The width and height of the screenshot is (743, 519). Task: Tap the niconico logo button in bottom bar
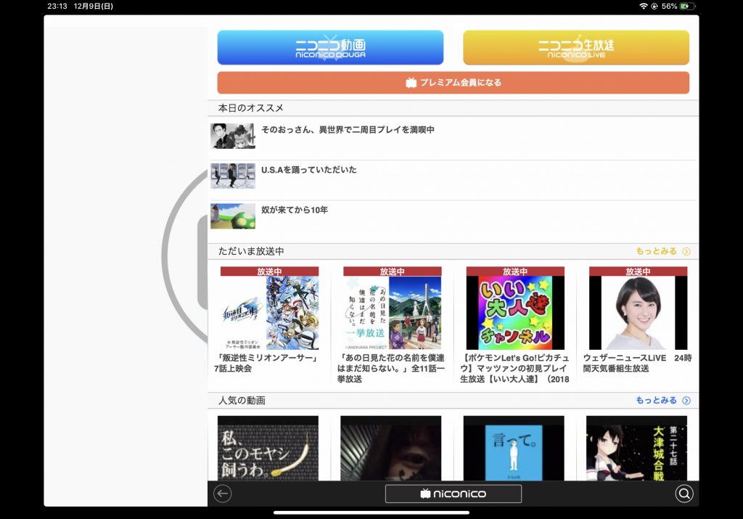[453, 494]
